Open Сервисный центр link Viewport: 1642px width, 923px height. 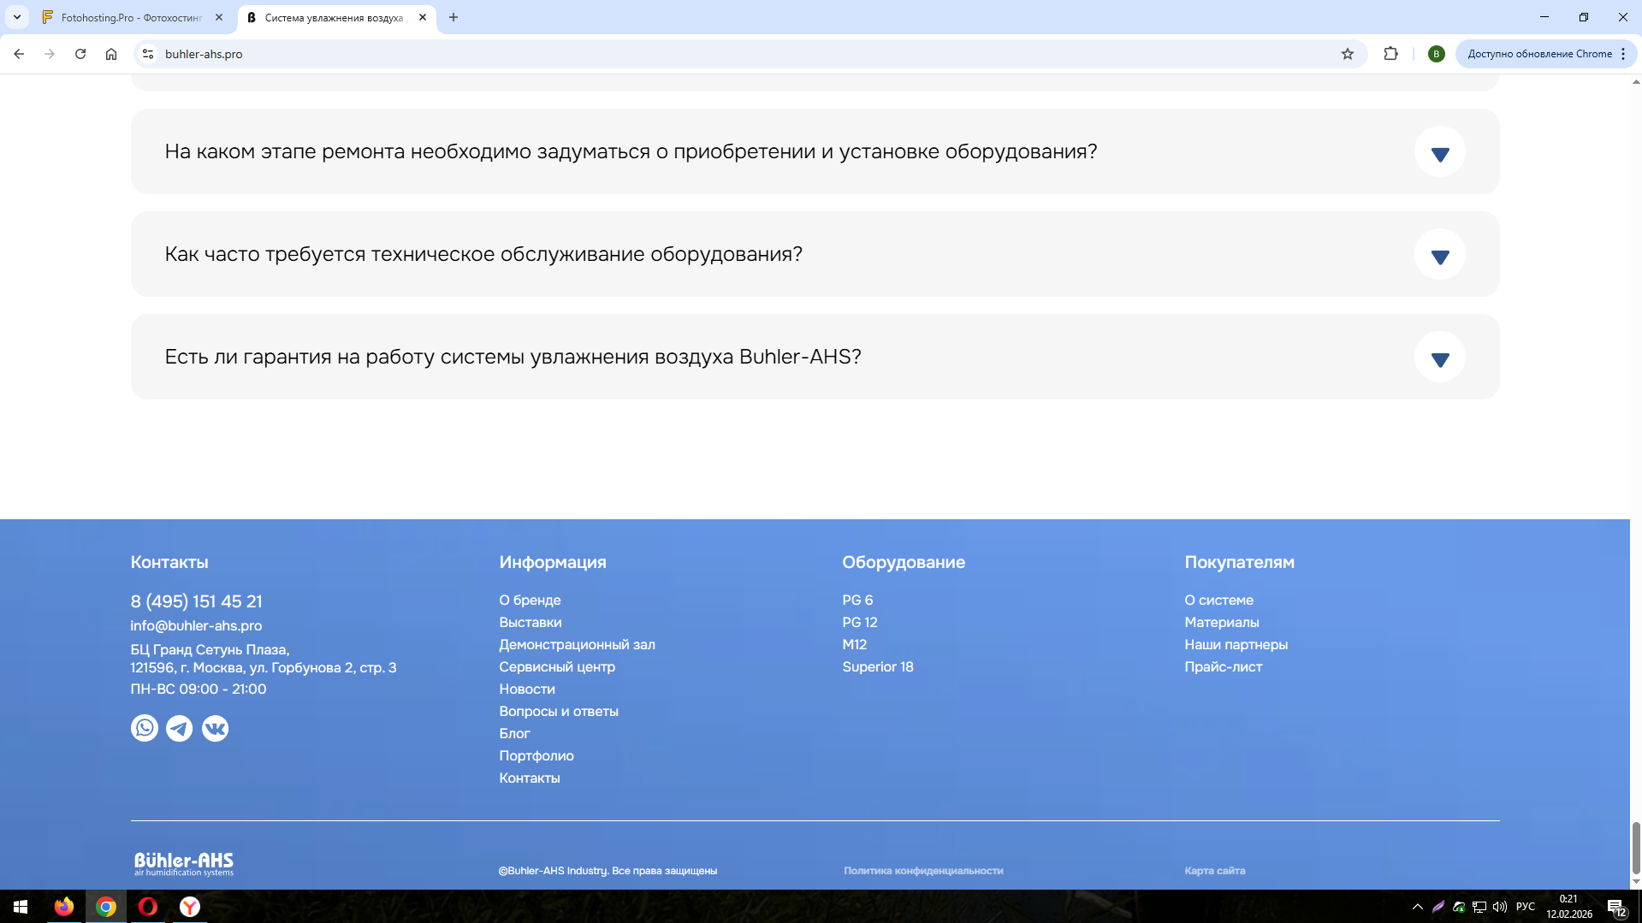[557, 666]
